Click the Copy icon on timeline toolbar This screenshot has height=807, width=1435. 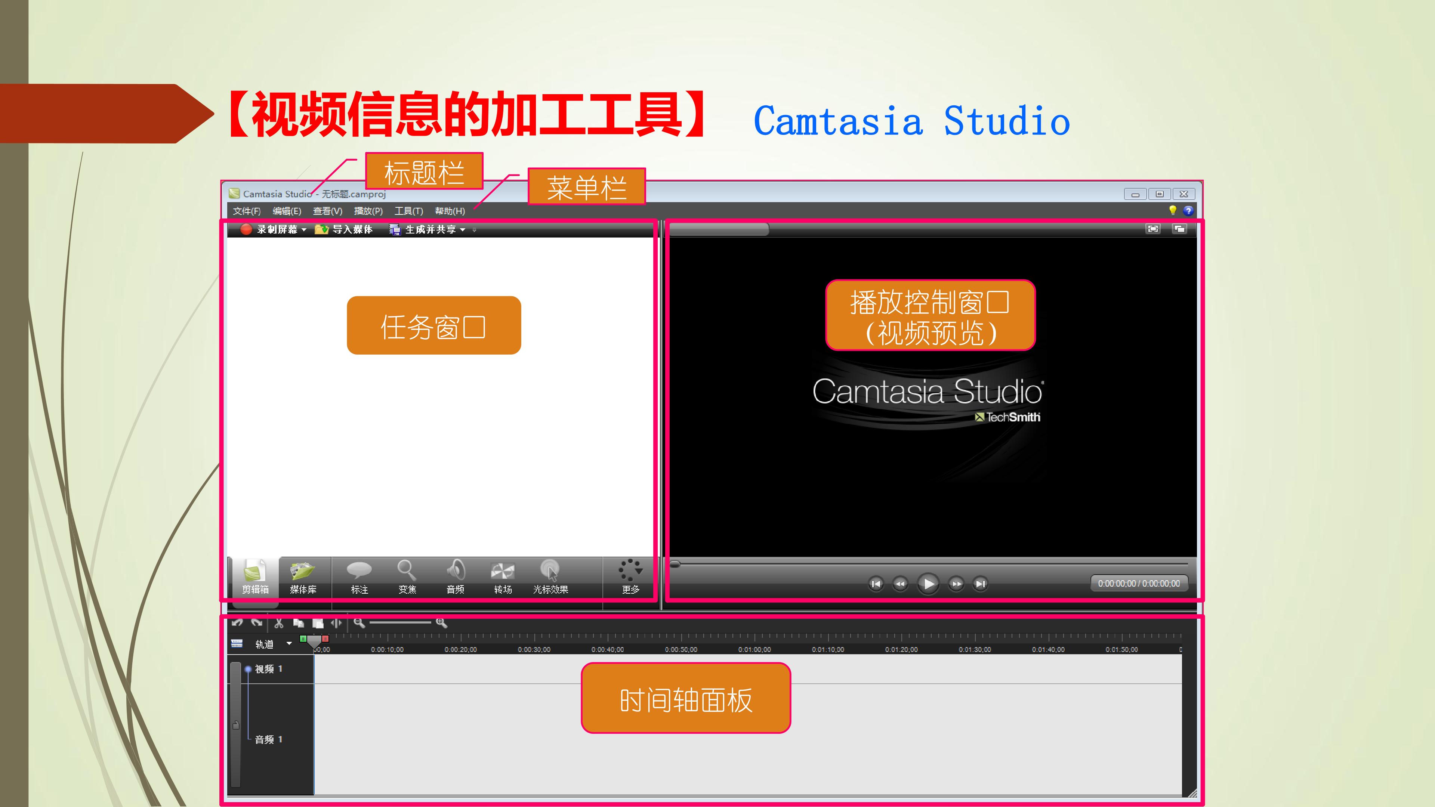click(x=299, y=623)
